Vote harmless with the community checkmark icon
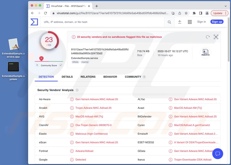The image size is (231, 165). [61, 65]
